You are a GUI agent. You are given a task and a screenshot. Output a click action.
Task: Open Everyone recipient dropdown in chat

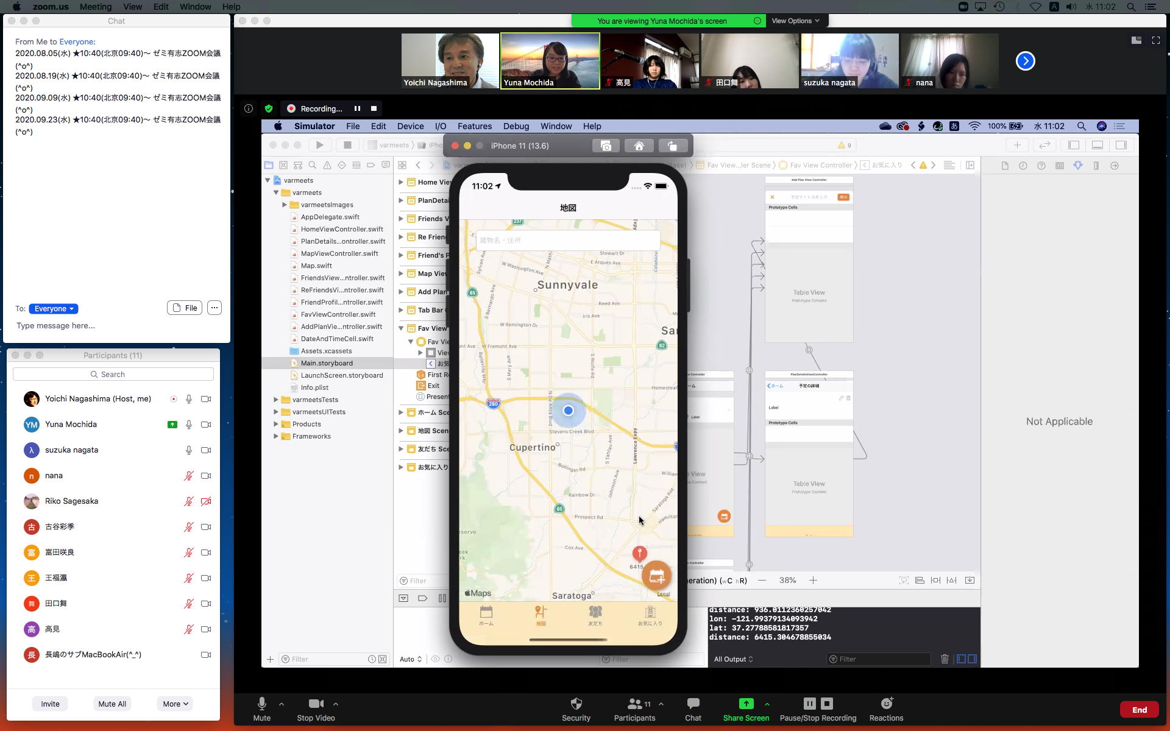54,309
